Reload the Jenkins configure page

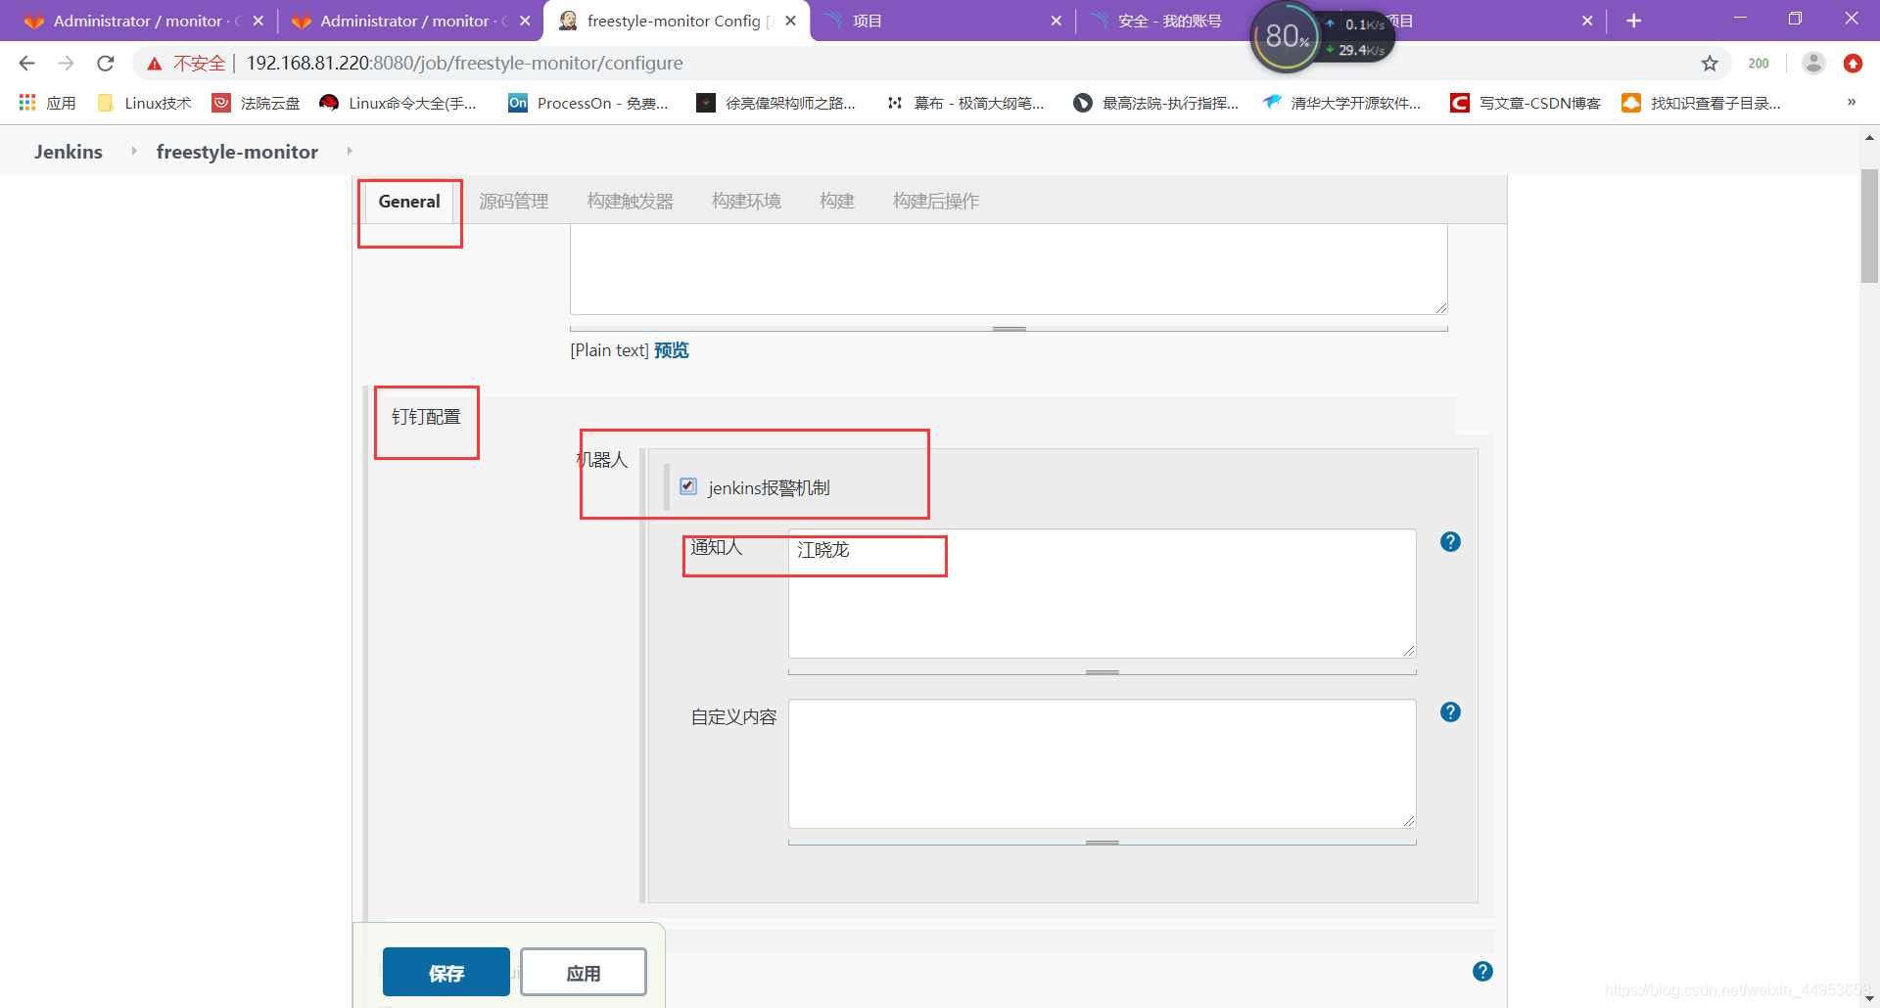click(106, 64)
